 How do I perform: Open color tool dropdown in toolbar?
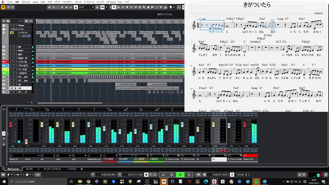point(174,7)
